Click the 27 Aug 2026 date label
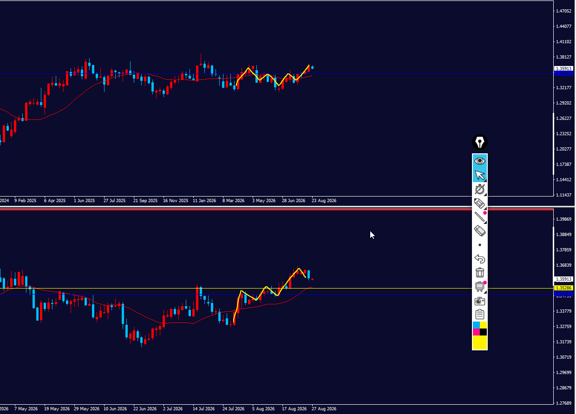576x414 pixels. point(324,409)
